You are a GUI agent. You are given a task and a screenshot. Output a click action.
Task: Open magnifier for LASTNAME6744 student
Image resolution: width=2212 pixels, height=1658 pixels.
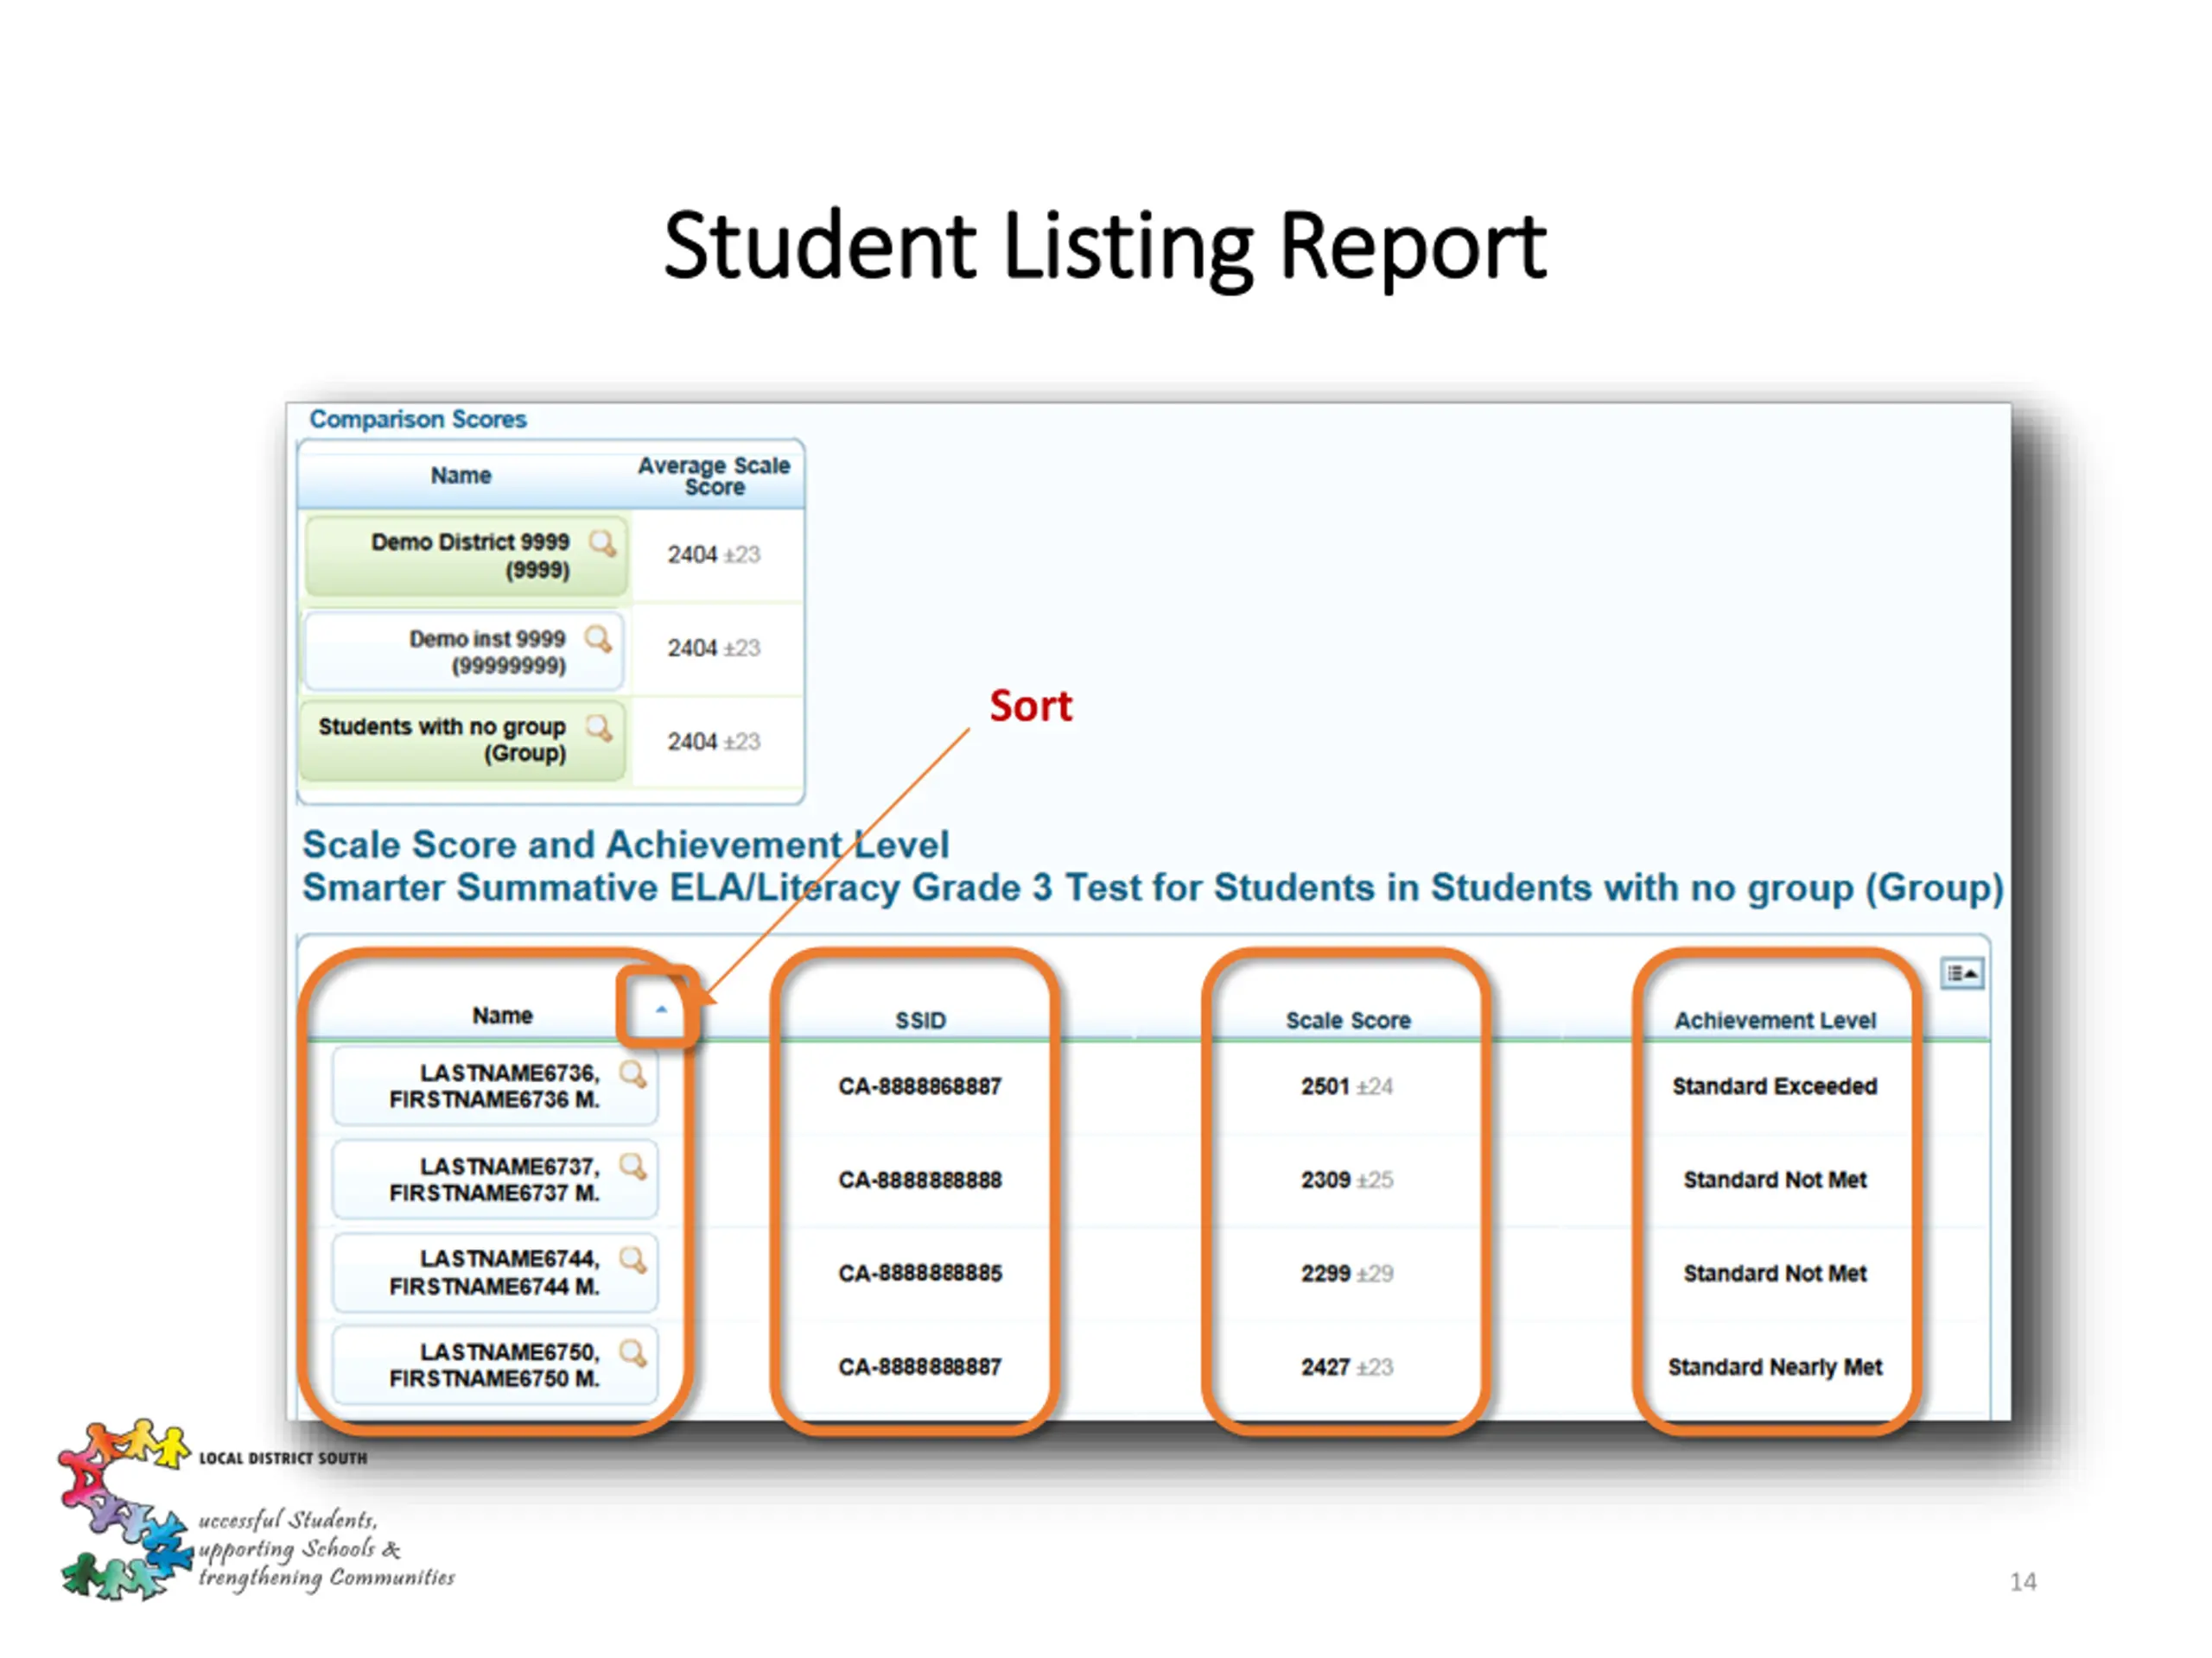click(x=632, y=1259)
